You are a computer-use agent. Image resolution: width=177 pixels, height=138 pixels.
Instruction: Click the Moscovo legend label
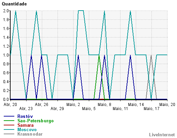pos(27,129)
